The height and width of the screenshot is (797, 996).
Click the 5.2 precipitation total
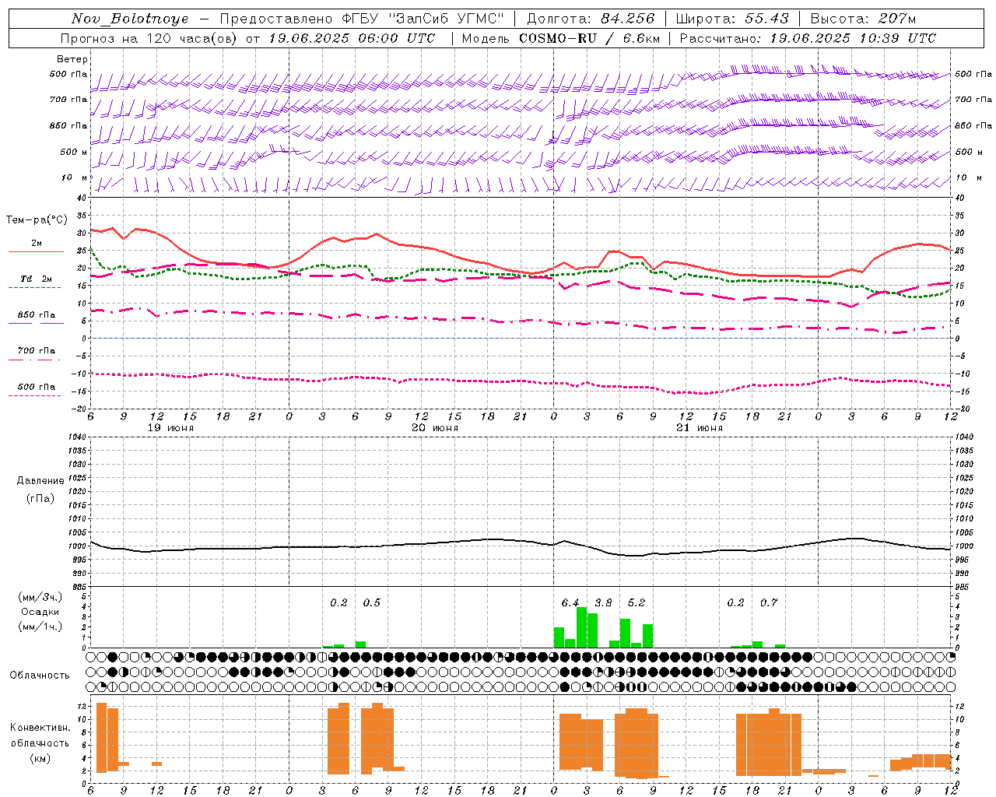click(637, 602)
